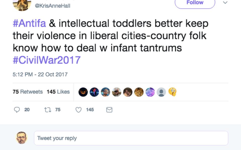Open the #CivilWar2017 hashtag

click(47, 60)
